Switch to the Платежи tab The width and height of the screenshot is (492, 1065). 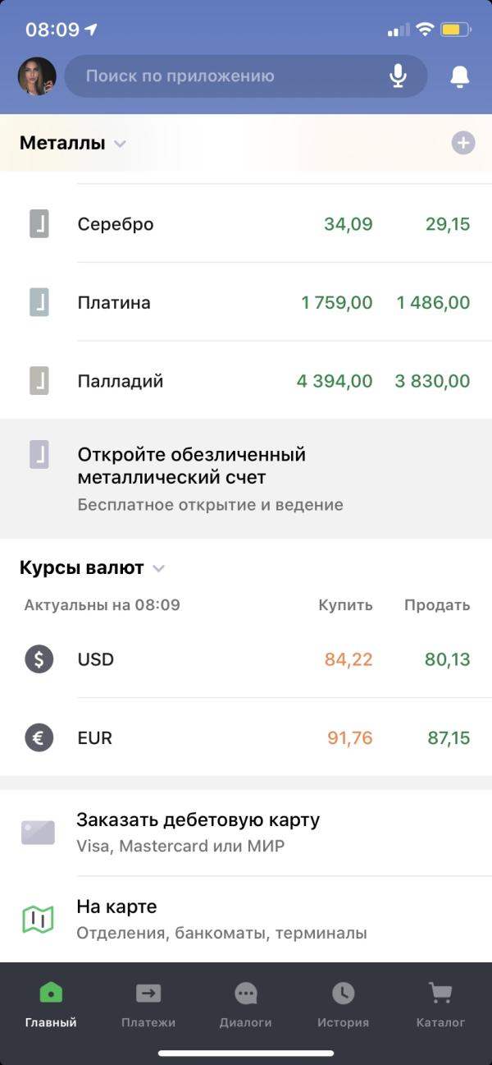pyautogui.click(x=148, y=1005)
